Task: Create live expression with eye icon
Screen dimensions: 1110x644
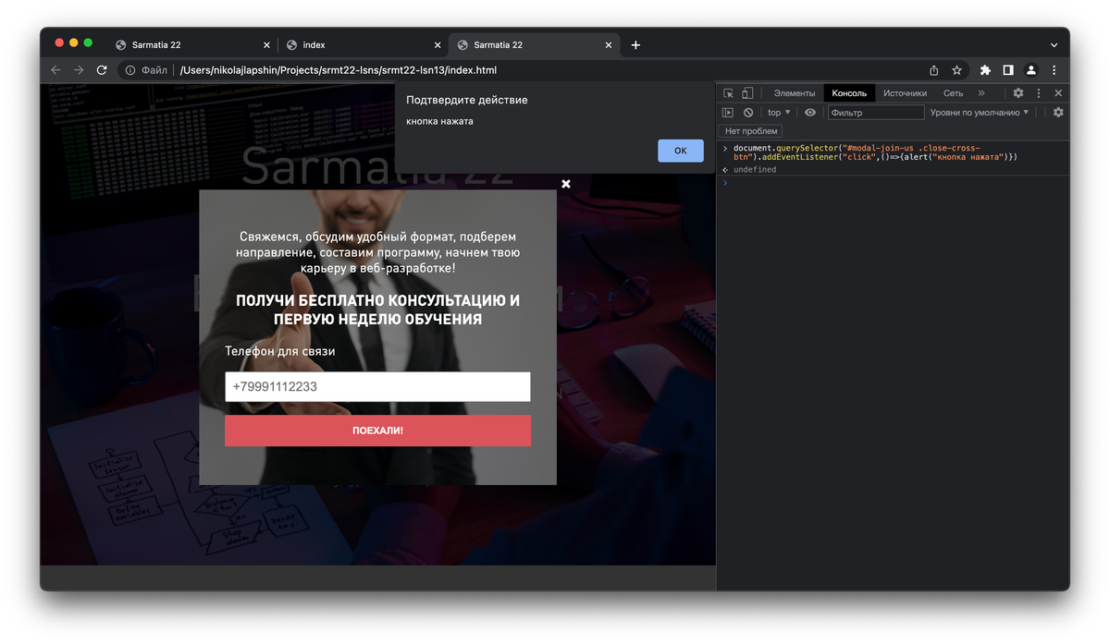Action: click(810, 113)
